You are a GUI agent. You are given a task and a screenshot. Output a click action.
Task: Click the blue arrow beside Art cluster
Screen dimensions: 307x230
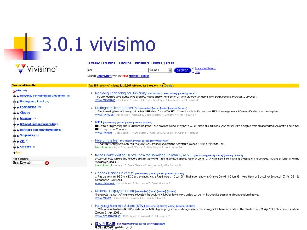(x=18, y=141)
